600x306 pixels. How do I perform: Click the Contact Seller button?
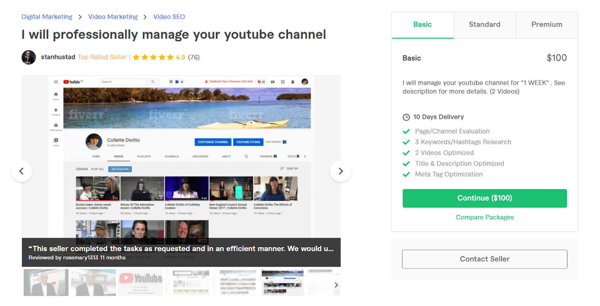(484, 259)
